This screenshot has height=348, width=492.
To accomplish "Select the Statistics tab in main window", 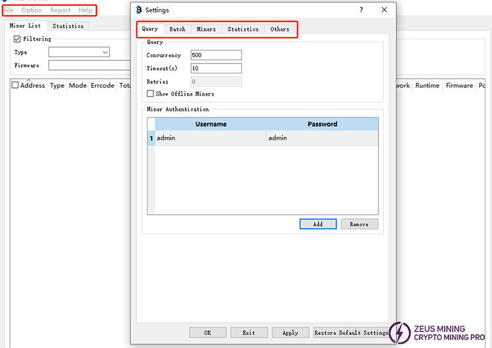I will pyautogui.click(x=68, y=26).
